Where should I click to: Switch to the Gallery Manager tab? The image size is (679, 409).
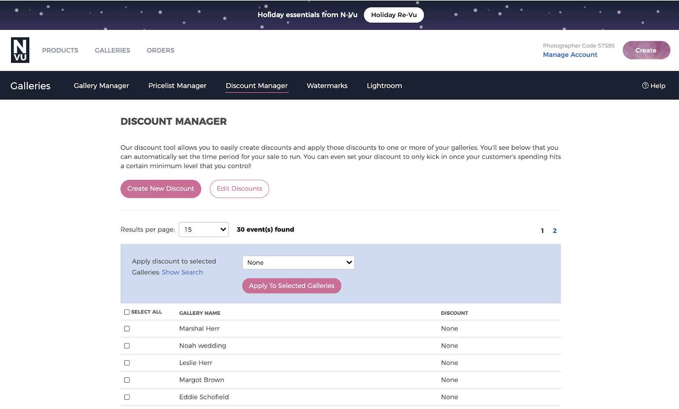tap(101, 86)
